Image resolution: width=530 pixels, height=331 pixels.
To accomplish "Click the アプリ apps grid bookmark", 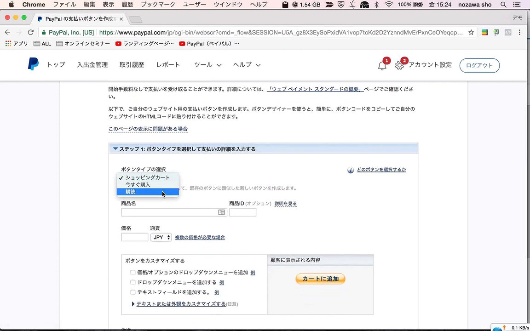I will pyautogui.click(x=17, y=44).
